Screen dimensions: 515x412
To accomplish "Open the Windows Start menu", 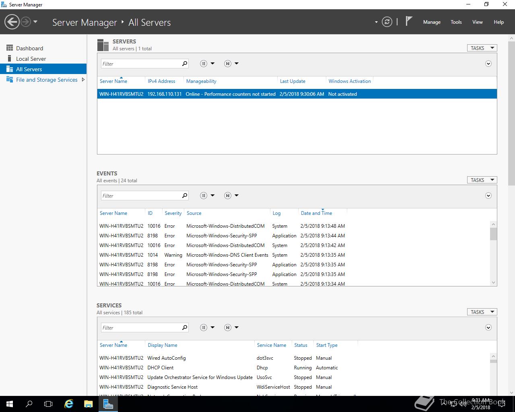I will pos(10,404).
